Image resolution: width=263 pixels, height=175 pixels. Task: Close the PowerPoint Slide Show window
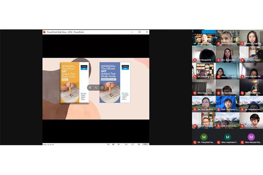[x=147, y=32]
